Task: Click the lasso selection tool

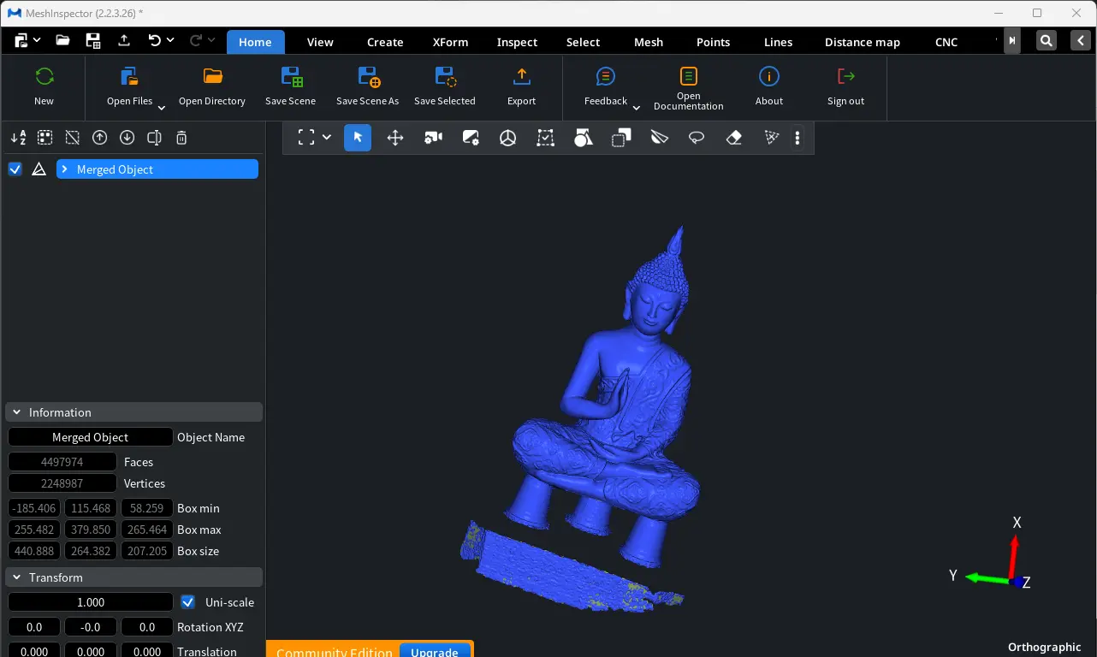Action: pyautogui.click(x=697, y=138)
